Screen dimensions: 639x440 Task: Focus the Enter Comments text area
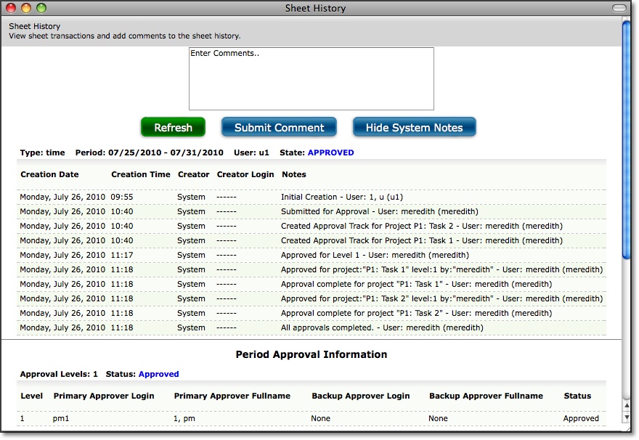coord(312,78)
